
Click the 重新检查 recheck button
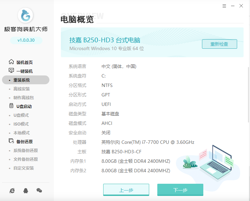[220, 44]
